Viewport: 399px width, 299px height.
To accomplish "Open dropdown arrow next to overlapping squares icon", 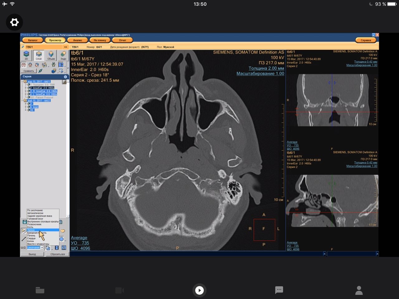I will pos(52,249).
